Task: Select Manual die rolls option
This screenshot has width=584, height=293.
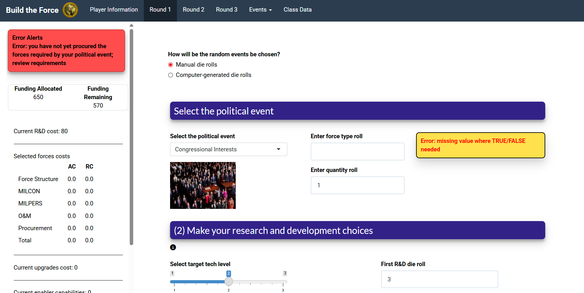Action: 170,64
